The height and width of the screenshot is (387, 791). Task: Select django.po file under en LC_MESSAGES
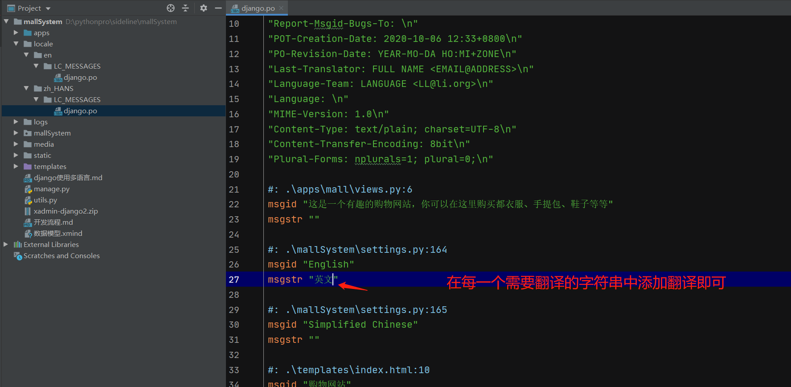80,77
